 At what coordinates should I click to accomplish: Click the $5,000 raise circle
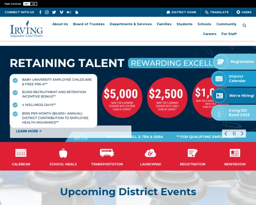pos(122,98)
